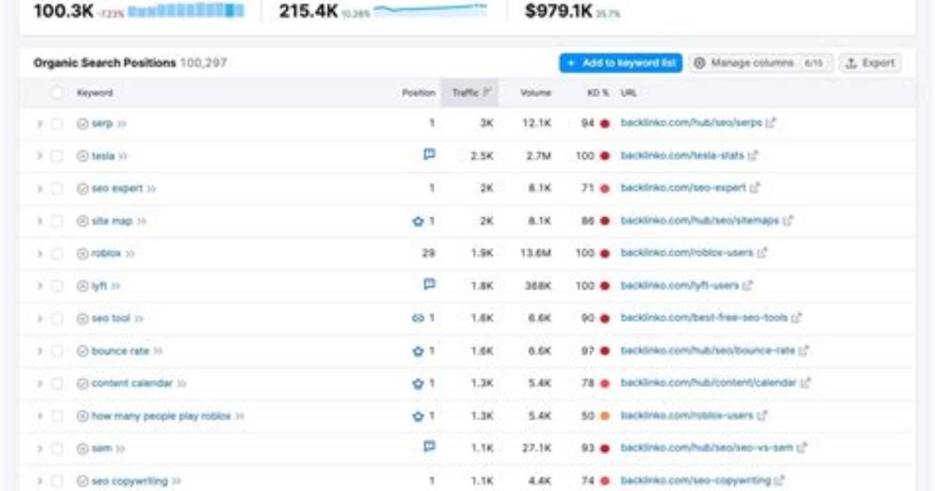Click the SERP feature icon in lyft row
The height and width of the screenshot is (491, 935).
point(429,285)
